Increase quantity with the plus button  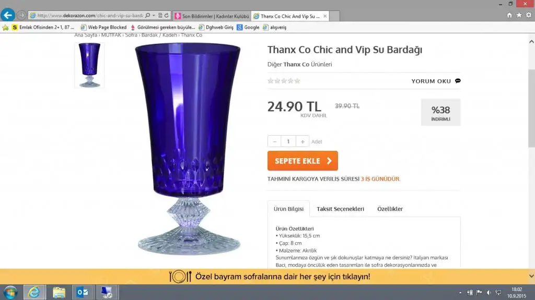pos(303,141)
